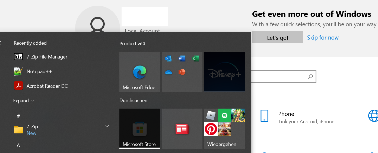The width and height of the screenshot is (378, 153).
Task: Click the globe icon in Settings window
Action: 373,116
